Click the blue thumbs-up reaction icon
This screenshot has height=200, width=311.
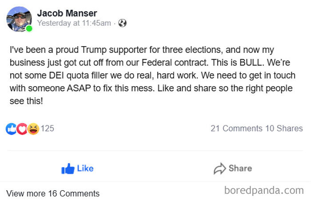tap(11, 129)
